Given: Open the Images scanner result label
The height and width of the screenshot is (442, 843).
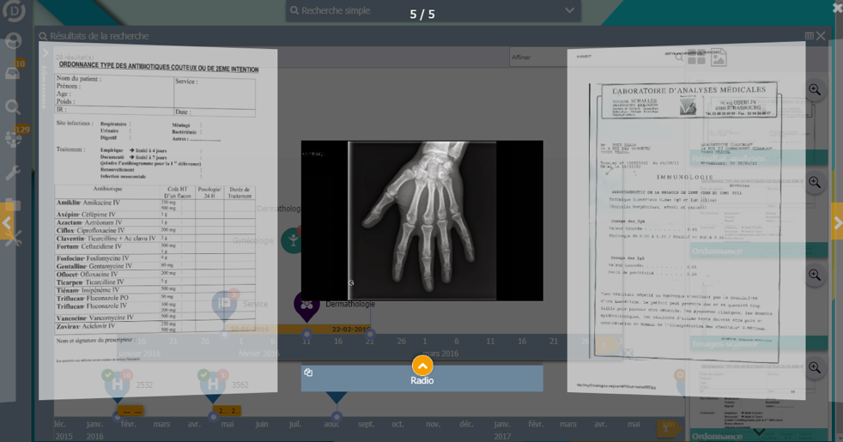Looking at the screenshot, I should point(725,343).
